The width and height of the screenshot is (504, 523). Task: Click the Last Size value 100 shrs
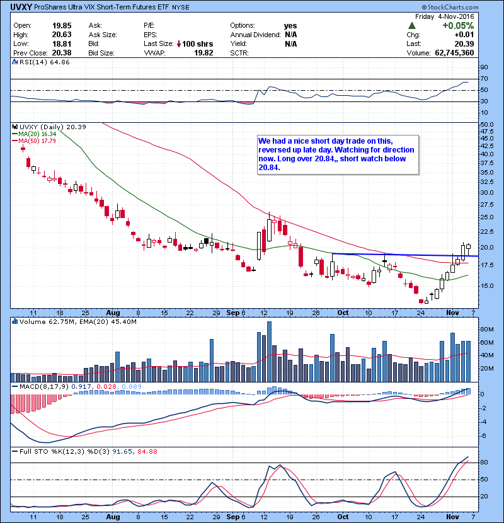[197, 43]
